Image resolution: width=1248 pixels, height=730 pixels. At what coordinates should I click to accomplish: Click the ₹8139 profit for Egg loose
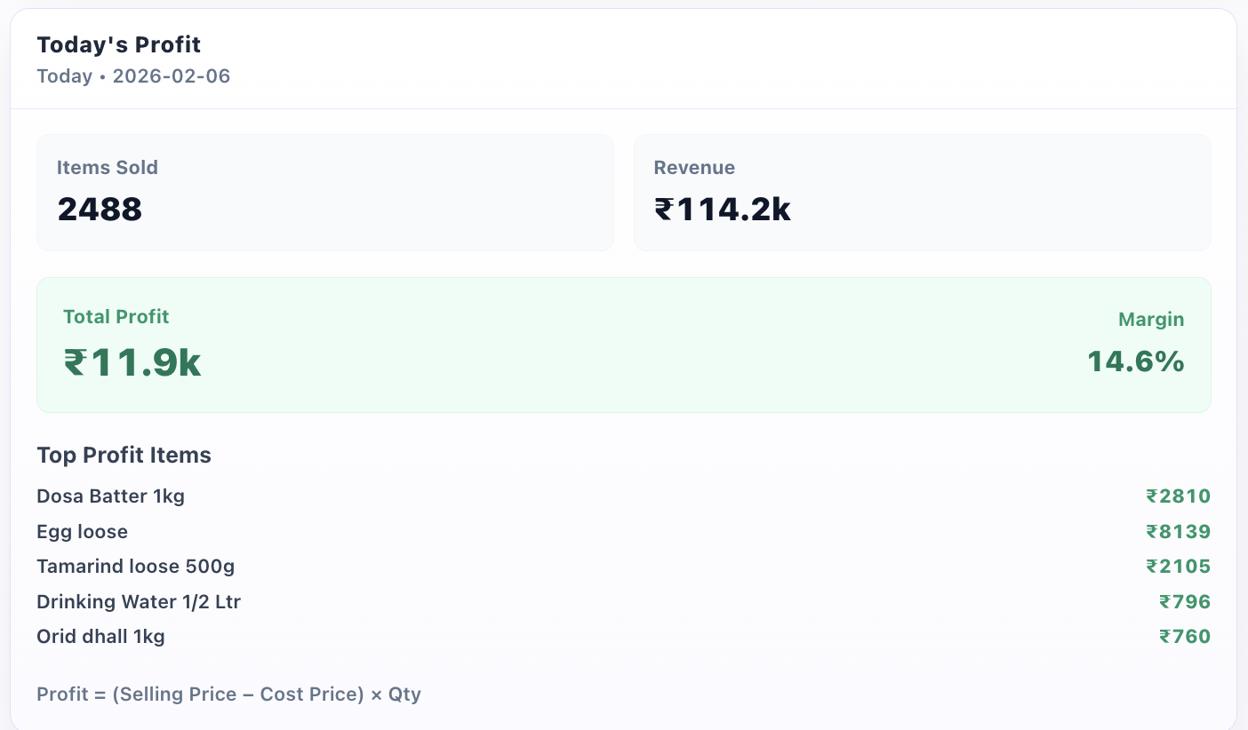[x=1178, y=532]
